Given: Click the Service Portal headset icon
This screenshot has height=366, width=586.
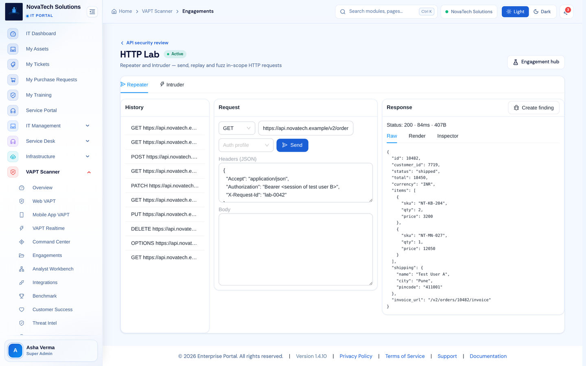Looking at the screenshot, I should 13,111.
